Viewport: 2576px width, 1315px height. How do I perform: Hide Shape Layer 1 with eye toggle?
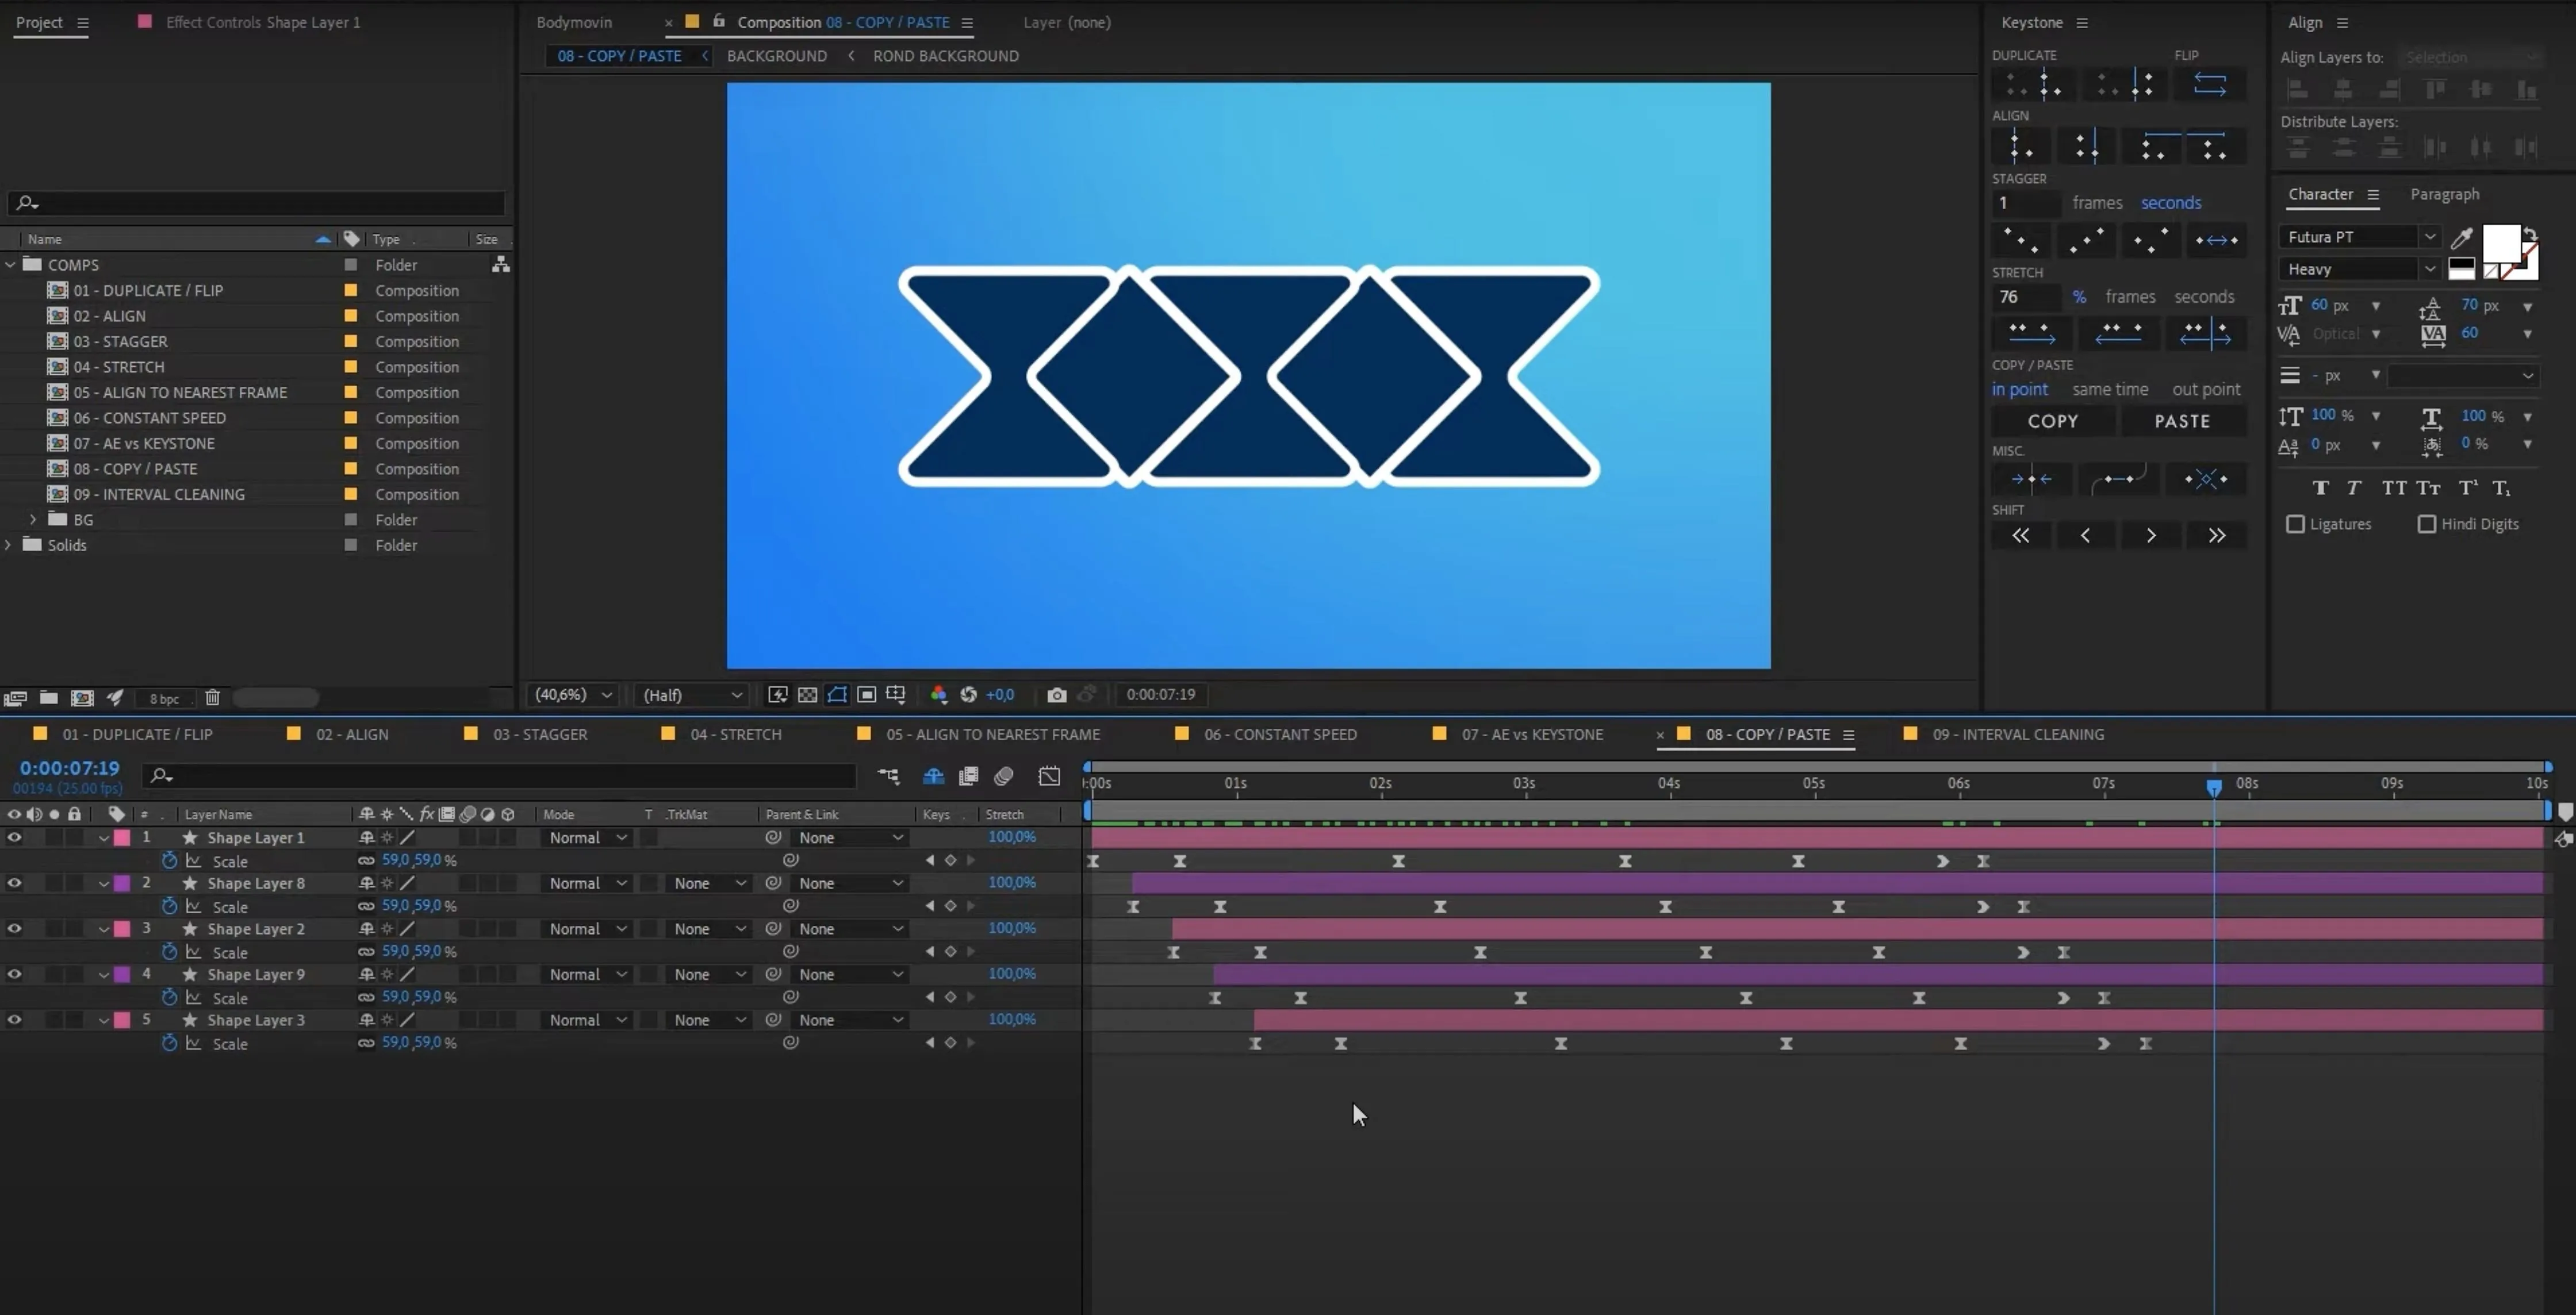[14, 837]
